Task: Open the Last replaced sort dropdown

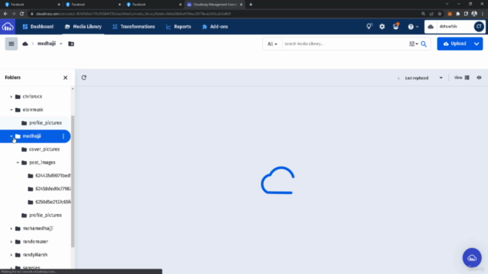Action: pyautogui.click(x=424, y=78)
